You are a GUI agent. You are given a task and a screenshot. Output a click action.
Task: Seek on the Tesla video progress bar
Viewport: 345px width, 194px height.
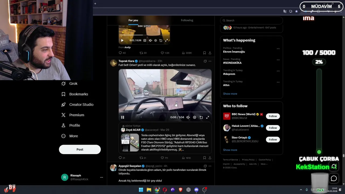tap(165, 112)
